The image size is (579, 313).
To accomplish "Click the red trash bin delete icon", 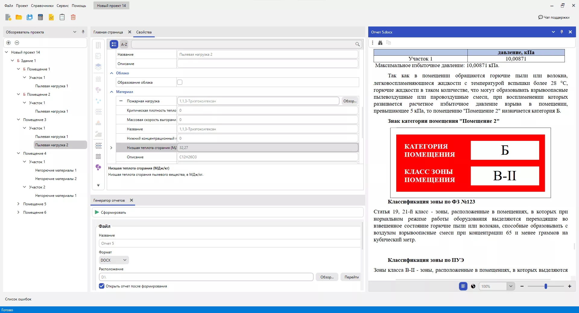I will 73,17.
